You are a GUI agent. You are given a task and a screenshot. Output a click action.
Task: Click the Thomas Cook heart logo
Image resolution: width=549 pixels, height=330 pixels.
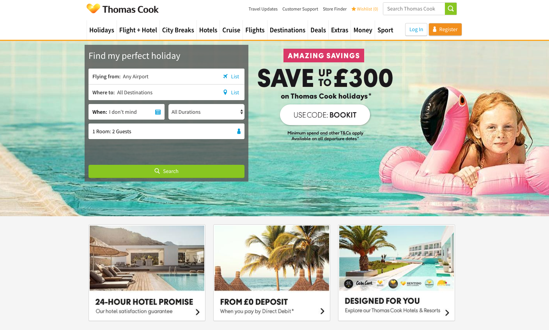click(x=93, y=9)
